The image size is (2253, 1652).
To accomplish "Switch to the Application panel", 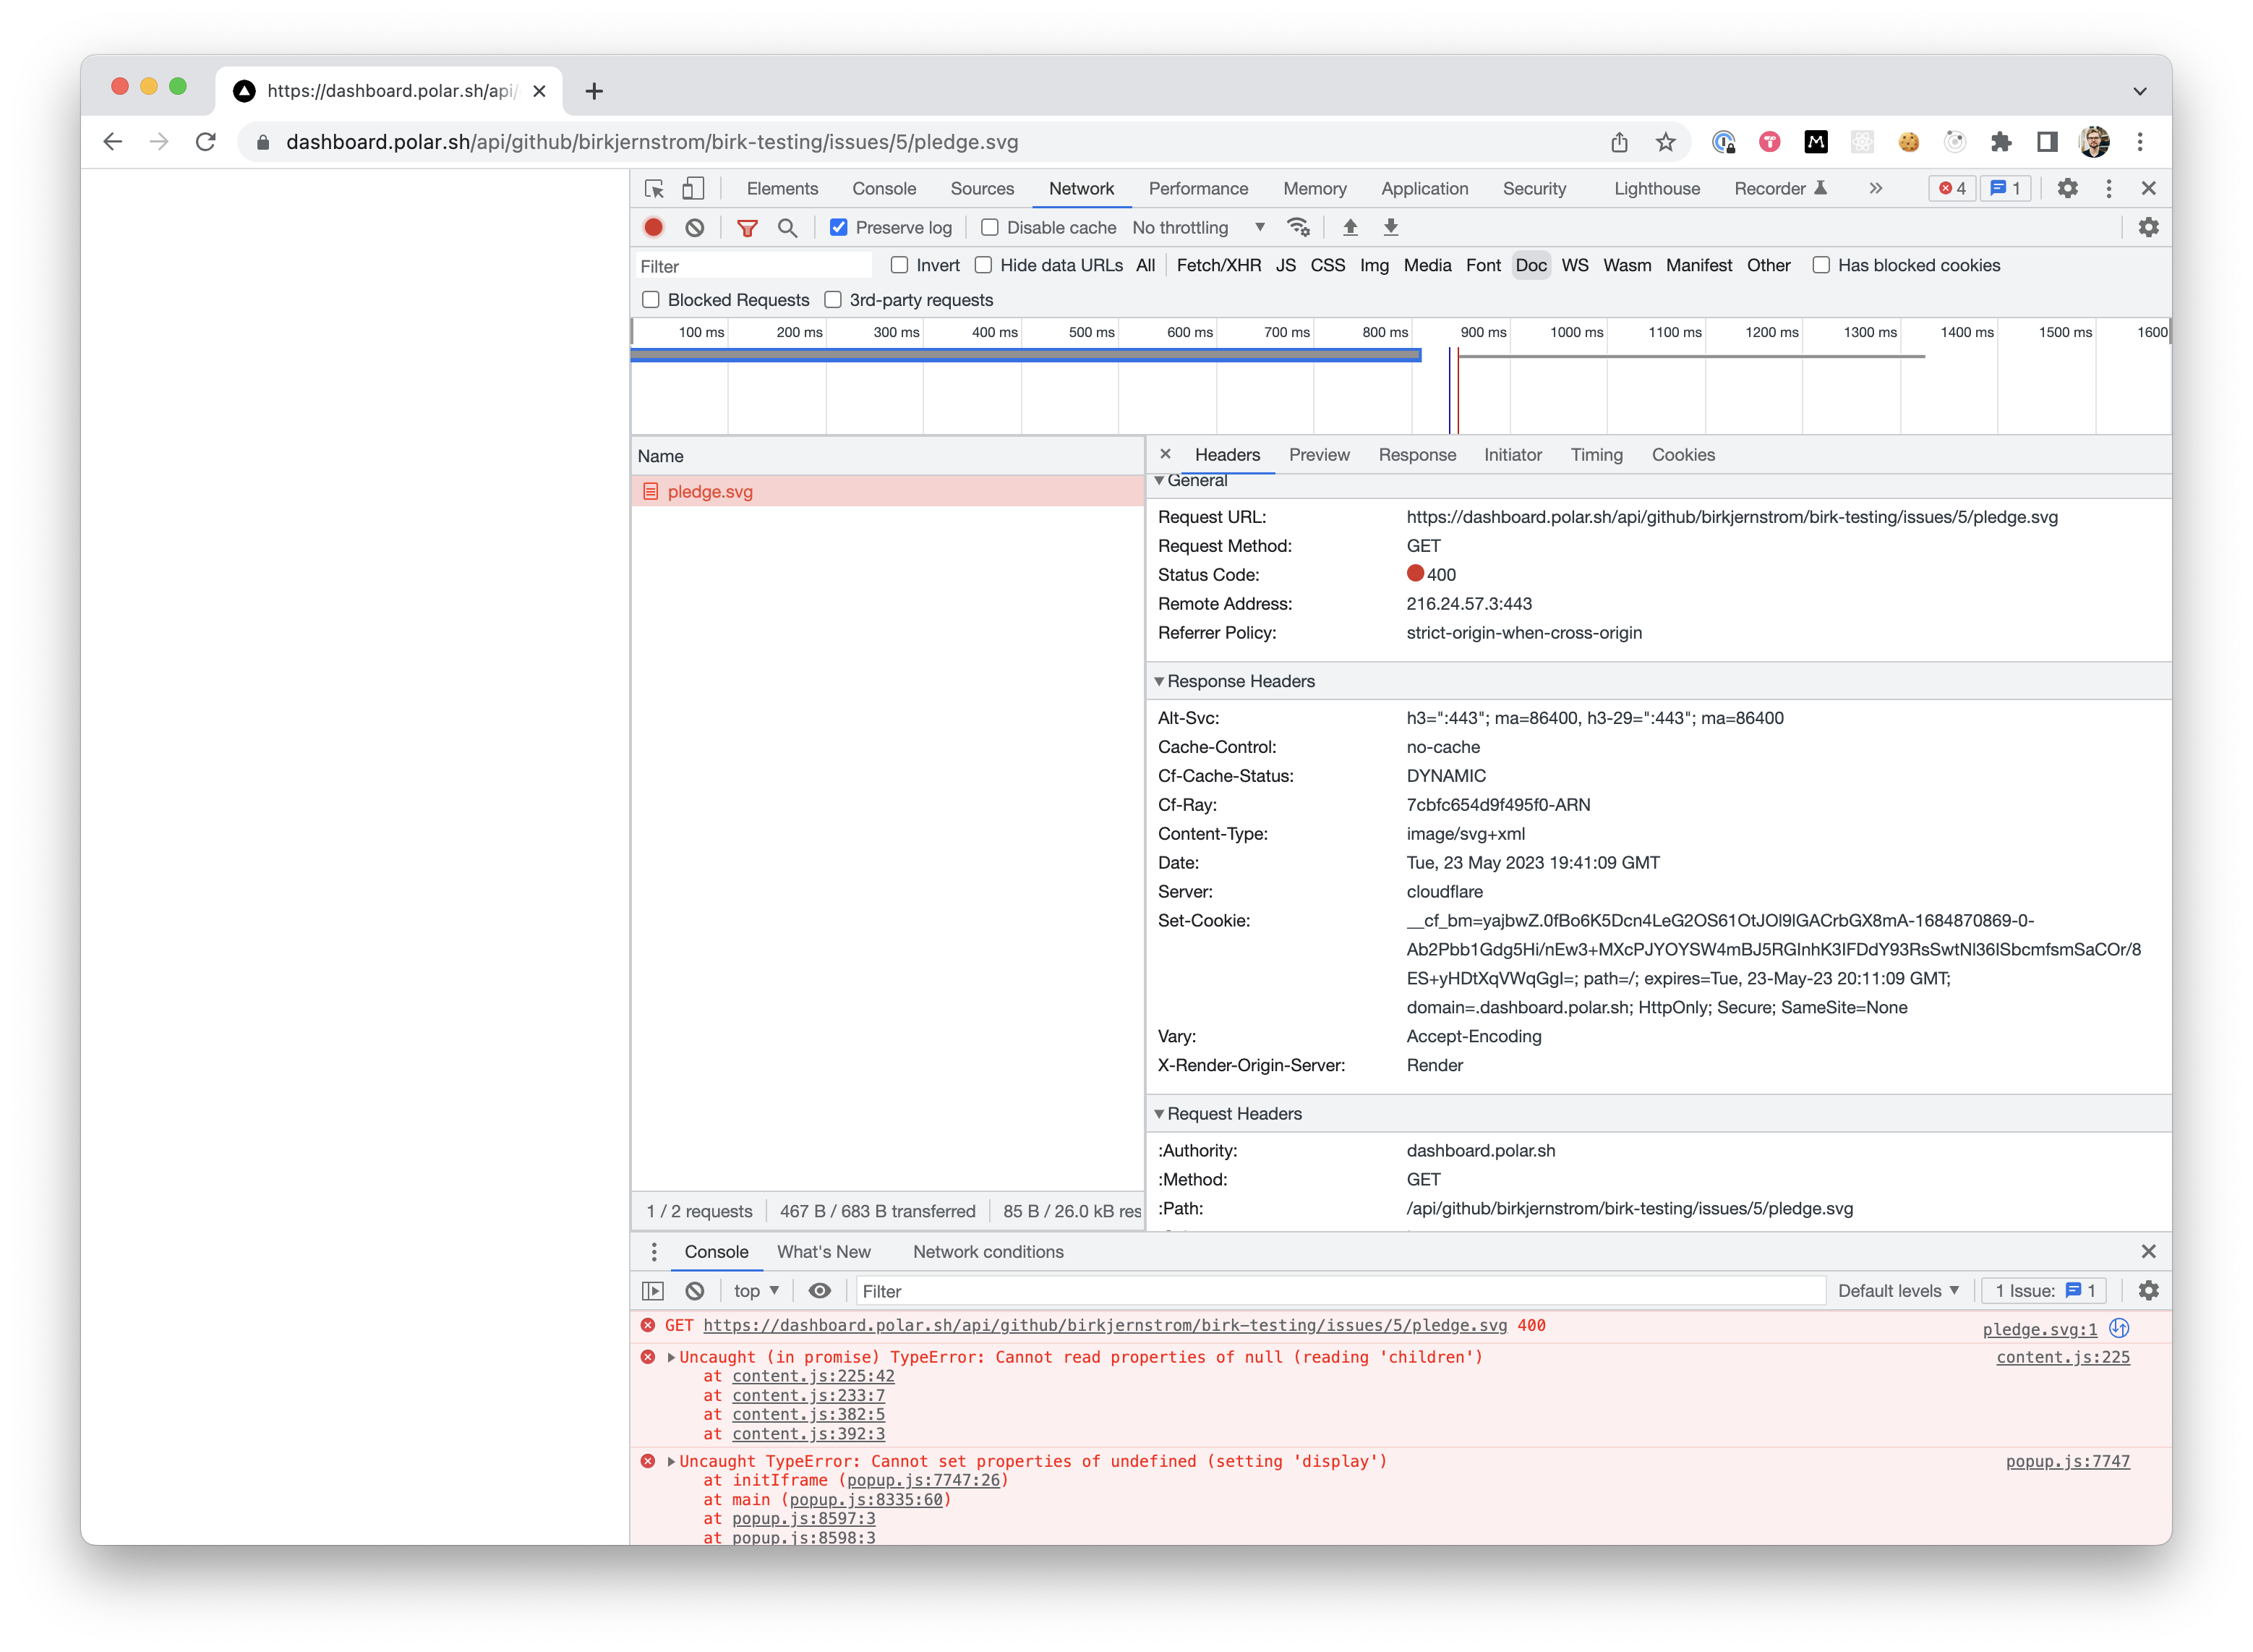I will [x=1424, y=188].
